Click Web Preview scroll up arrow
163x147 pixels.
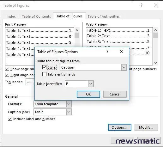(x=155, y=30)
